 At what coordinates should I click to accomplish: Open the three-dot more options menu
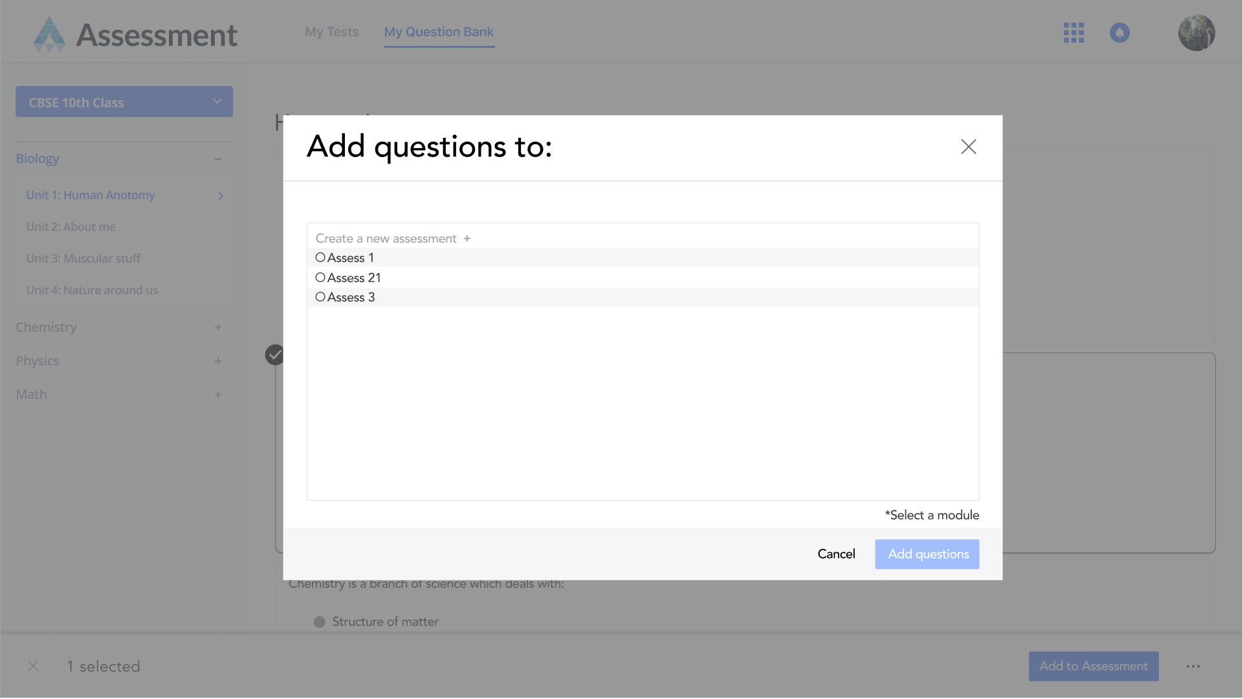point(1193,666)
